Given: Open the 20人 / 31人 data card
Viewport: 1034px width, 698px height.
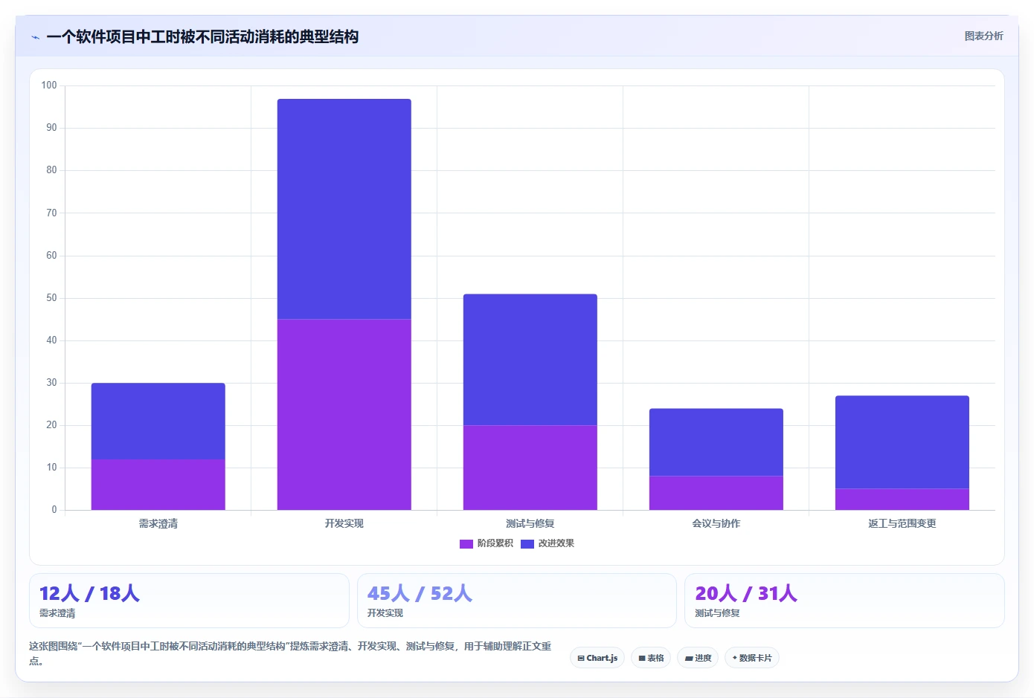Looking at the screenshot, I should (x=844, y=601).
